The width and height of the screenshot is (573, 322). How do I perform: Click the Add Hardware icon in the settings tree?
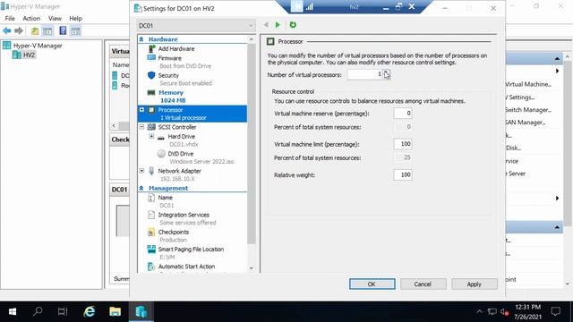tap(151, 48)
